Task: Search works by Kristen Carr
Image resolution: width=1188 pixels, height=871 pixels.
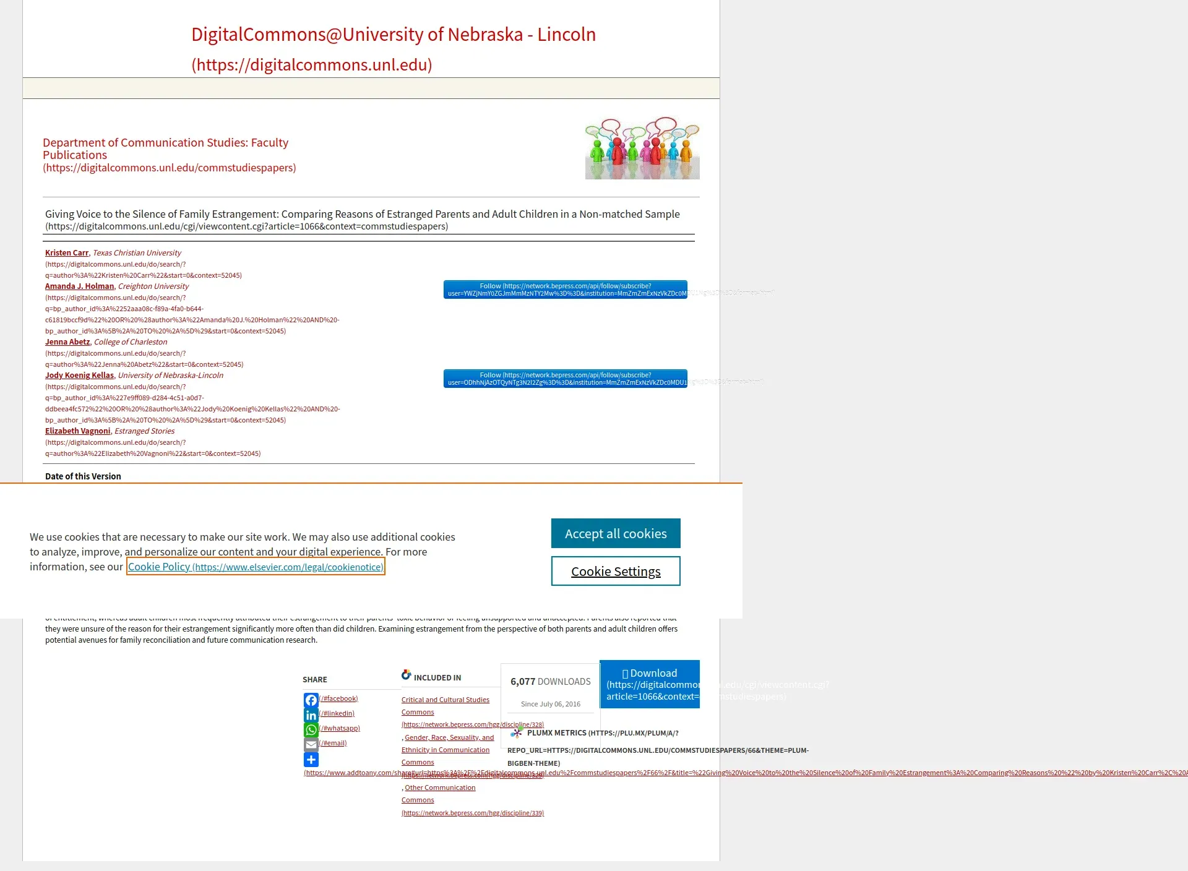Action: click(67, 252)
